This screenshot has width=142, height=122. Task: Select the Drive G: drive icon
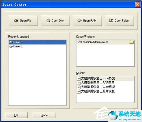coord(11,42)
